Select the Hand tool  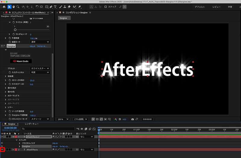14,7
